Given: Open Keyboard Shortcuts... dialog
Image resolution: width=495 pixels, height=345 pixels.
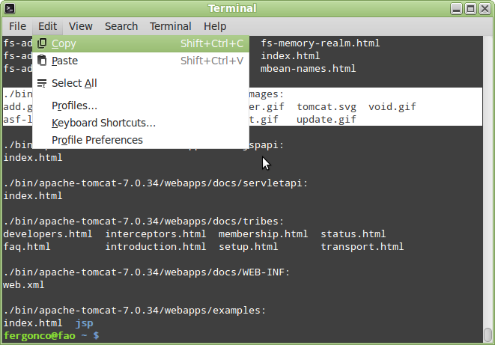Looking at the screenshot, I should tap(141, 123).
